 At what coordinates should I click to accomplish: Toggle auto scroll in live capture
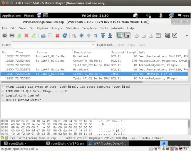127,35
